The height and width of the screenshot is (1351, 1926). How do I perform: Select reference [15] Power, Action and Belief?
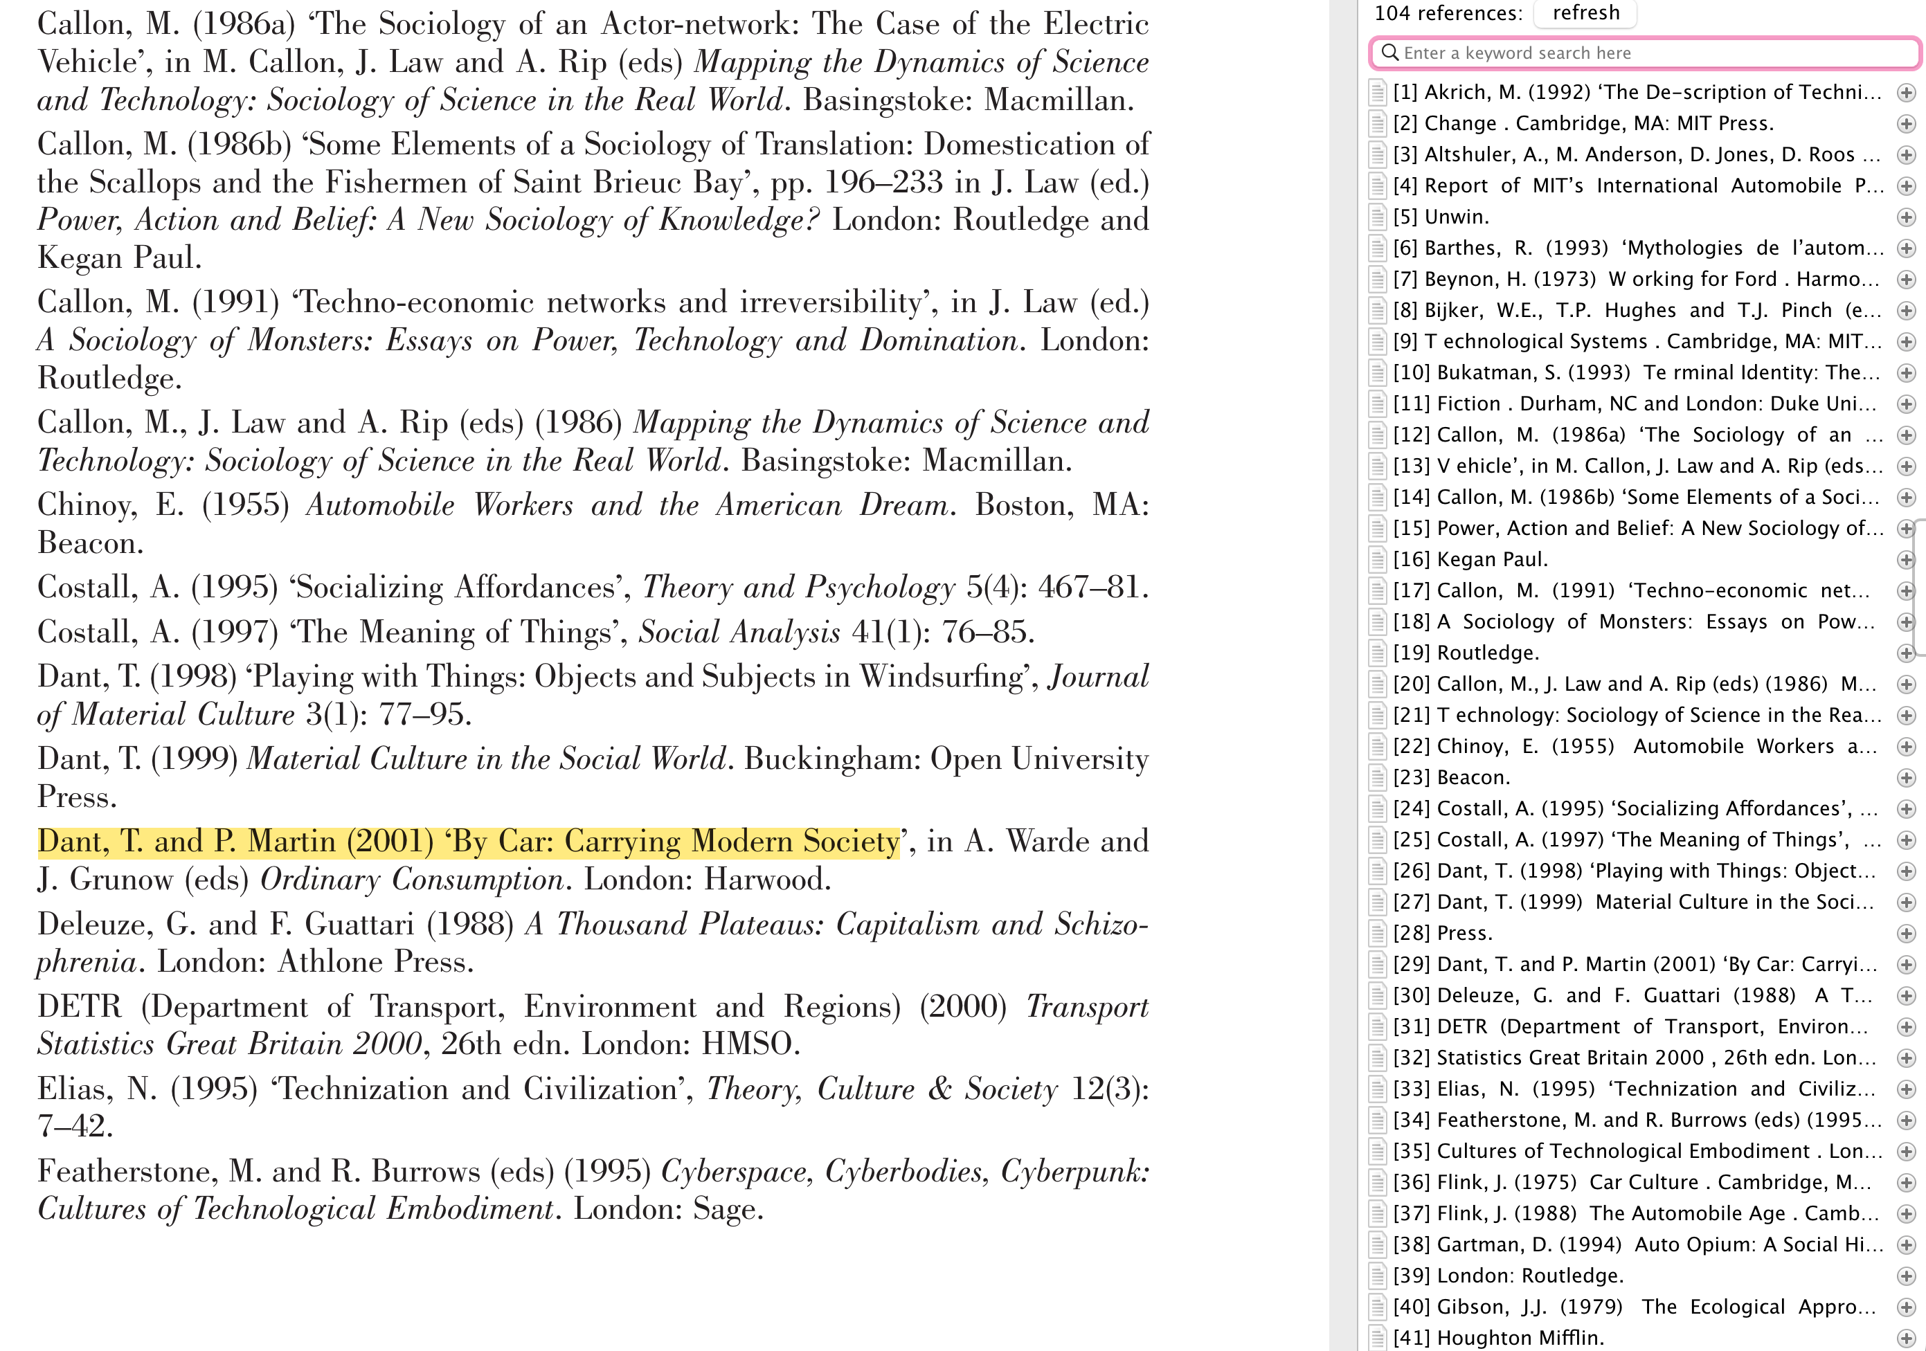point(1637,528)
